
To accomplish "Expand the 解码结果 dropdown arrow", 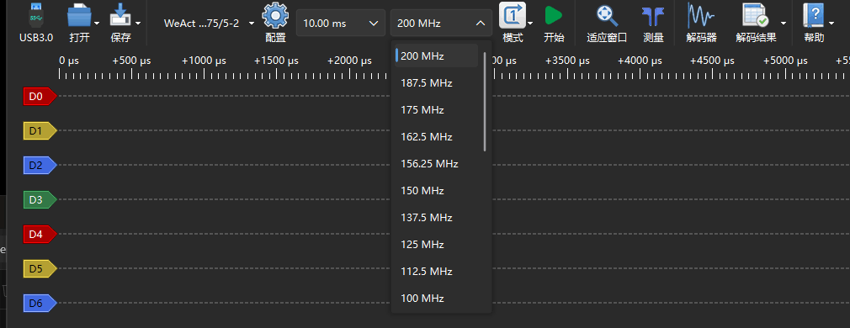I will pyautogui.click(x=784, y=24).
